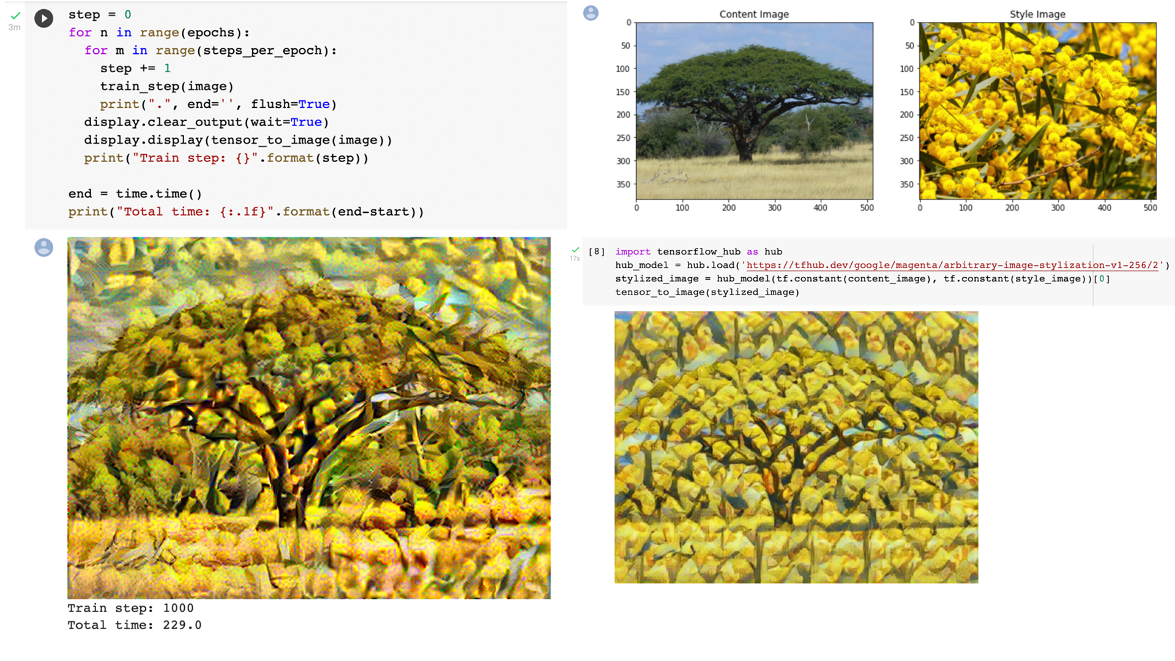Screen dimensions: 1175x661
Task: Place cursor on 'import tensorflow_hub as hub' line
Action: click(698, 252)
